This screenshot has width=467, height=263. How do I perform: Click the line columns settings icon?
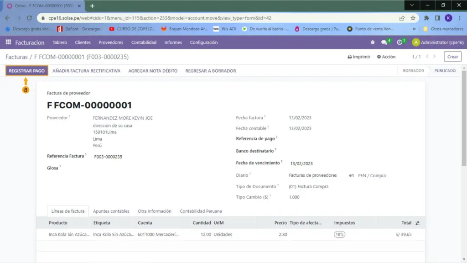417,223
